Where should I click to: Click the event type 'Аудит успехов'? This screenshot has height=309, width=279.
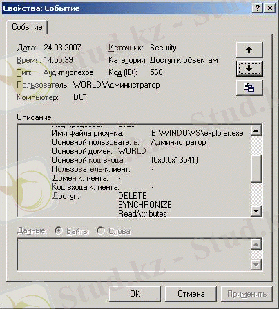tap(68, 72)
